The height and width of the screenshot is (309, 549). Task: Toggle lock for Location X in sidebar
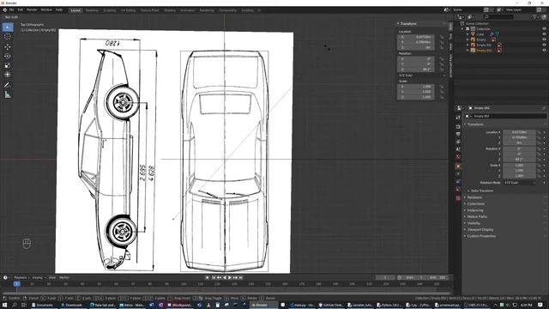coord(442,37)
